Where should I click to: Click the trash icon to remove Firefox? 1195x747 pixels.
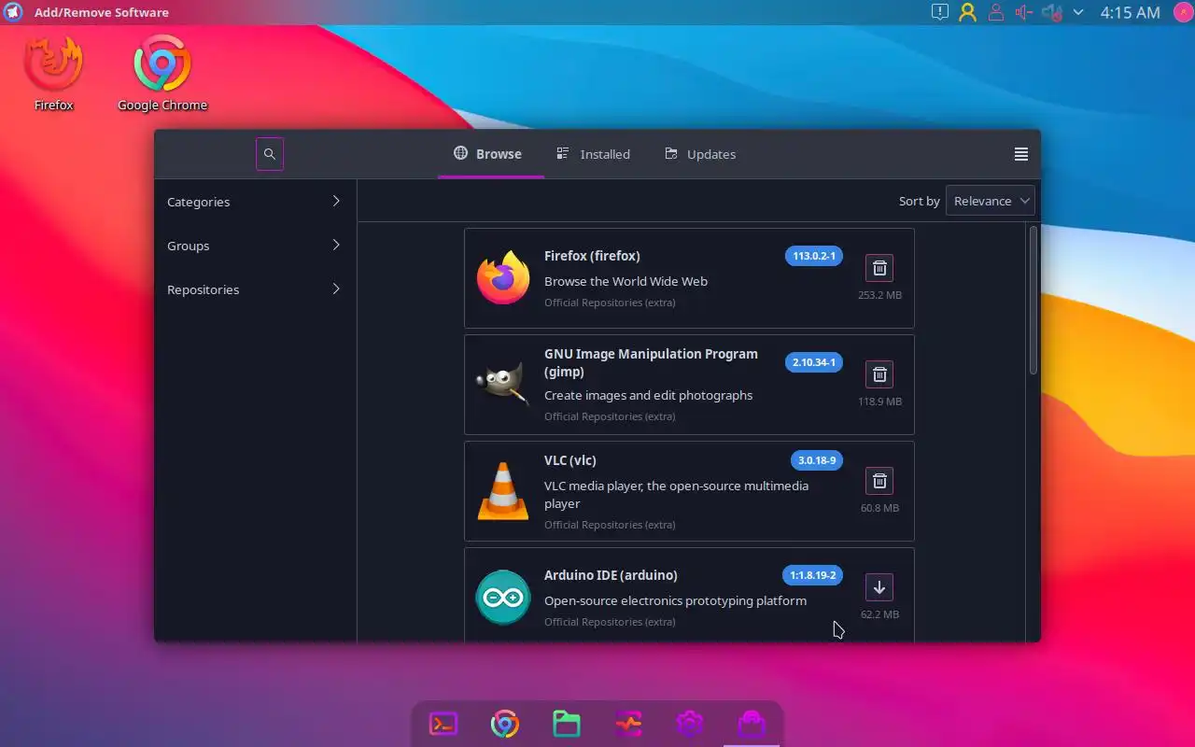[879, 268]
